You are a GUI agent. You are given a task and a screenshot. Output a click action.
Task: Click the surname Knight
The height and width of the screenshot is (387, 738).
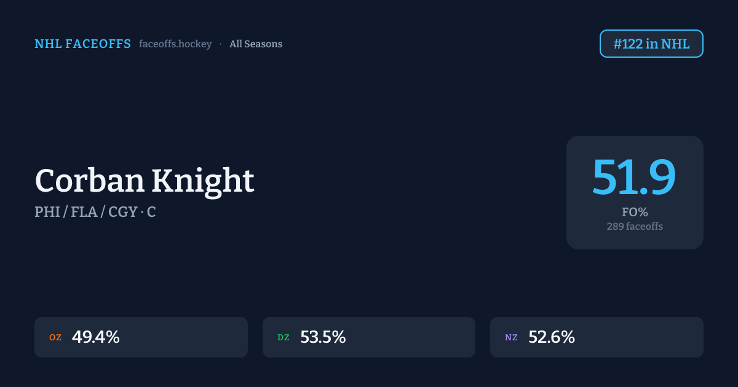pos(203,181)
